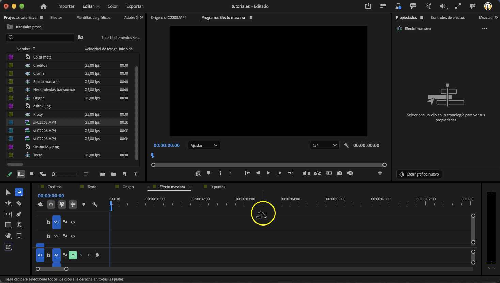Export a frame with the camera icon
The width and height of the screenshot is (500, 283).
click(340, 173)
